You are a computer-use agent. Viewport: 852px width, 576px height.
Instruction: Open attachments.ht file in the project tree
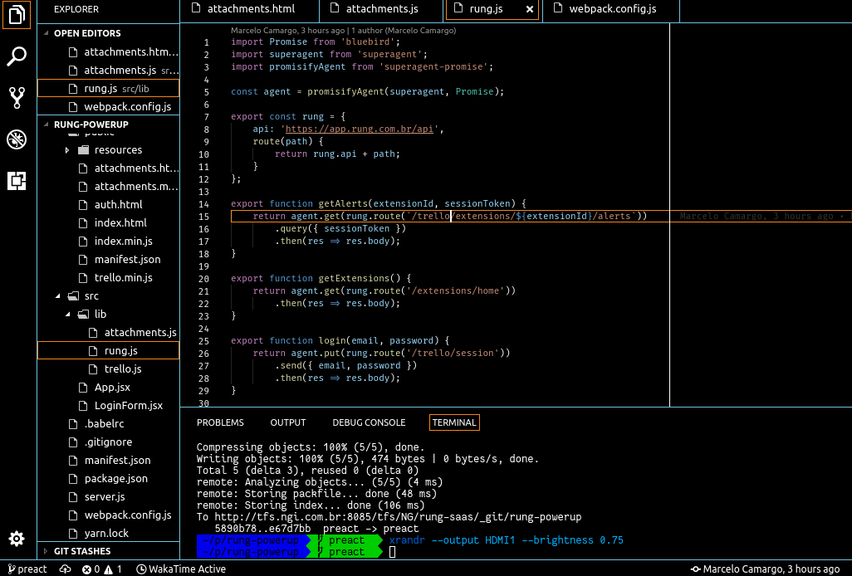(108, 168)
